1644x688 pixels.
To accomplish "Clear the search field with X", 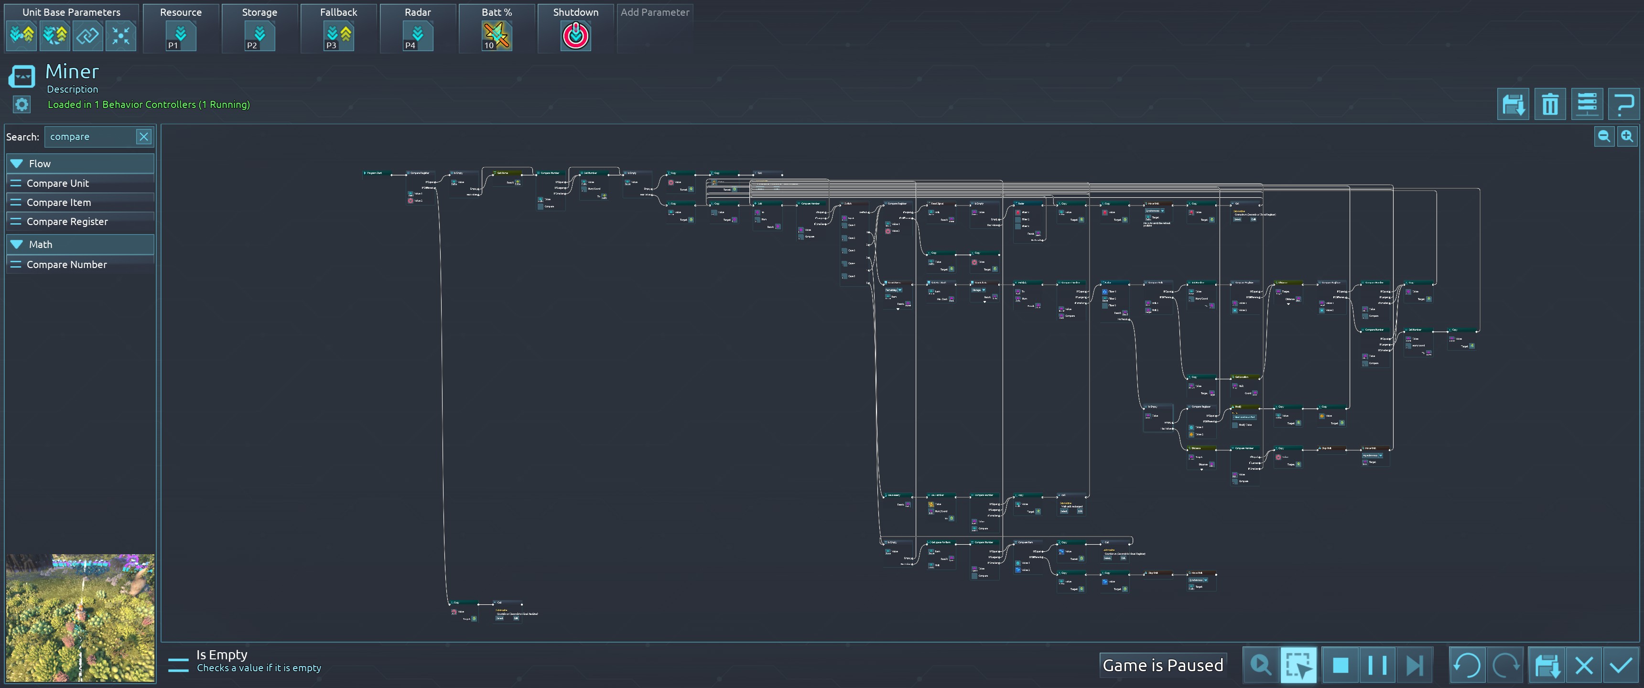I will coord(143,137).
